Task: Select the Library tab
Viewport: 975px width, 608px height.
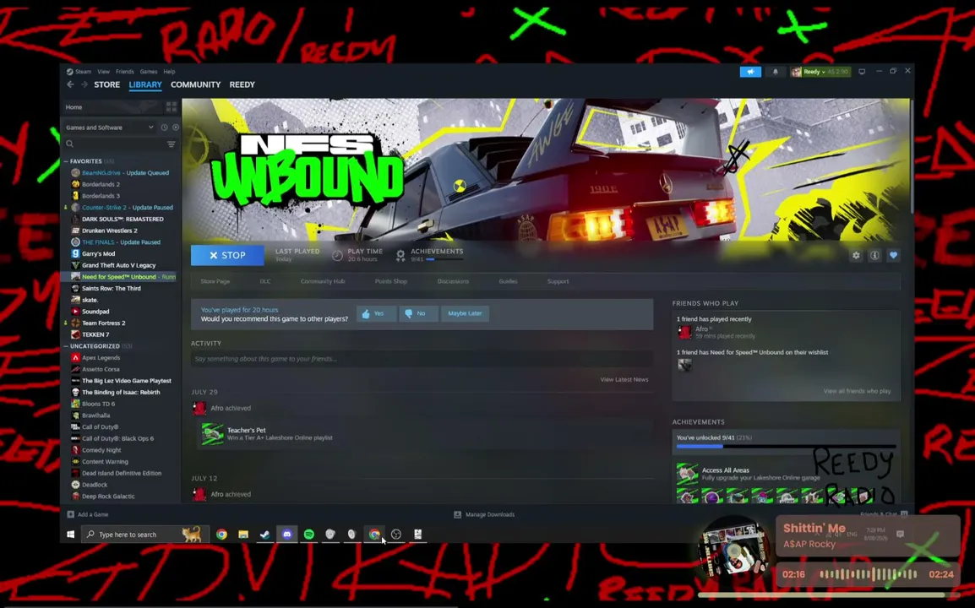Action: point(145,84)
